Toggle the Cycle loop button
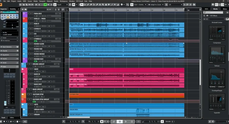229x124 pixels. coord(113,122)
